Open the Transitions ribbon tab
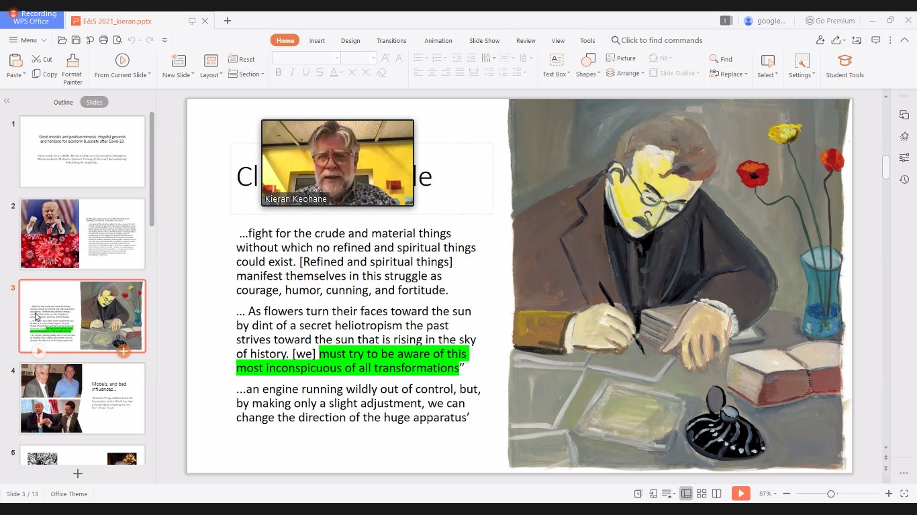The image size is (917, 515). pyautogui.click(x=391, y=40)
